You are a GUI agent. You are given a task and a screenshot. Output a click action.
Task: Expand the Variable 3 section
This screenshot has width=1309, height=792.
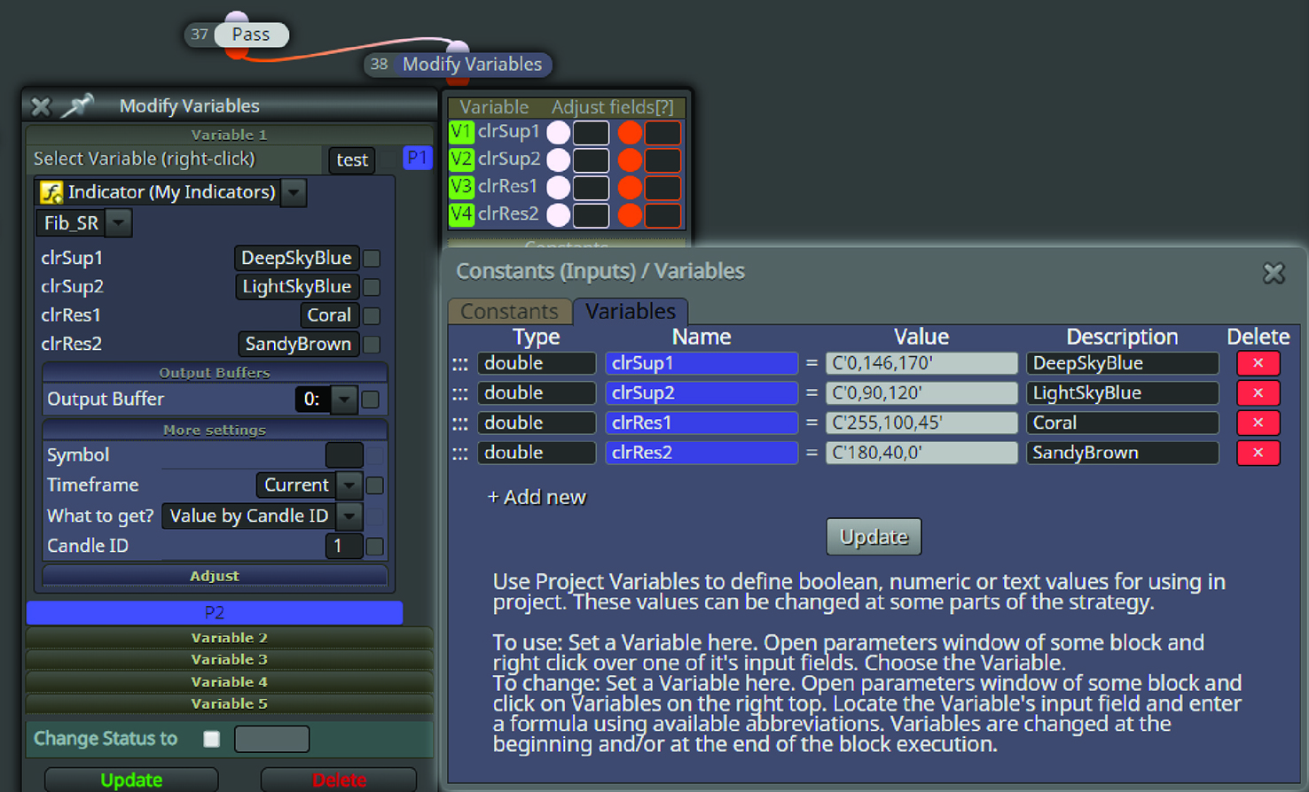230,660
